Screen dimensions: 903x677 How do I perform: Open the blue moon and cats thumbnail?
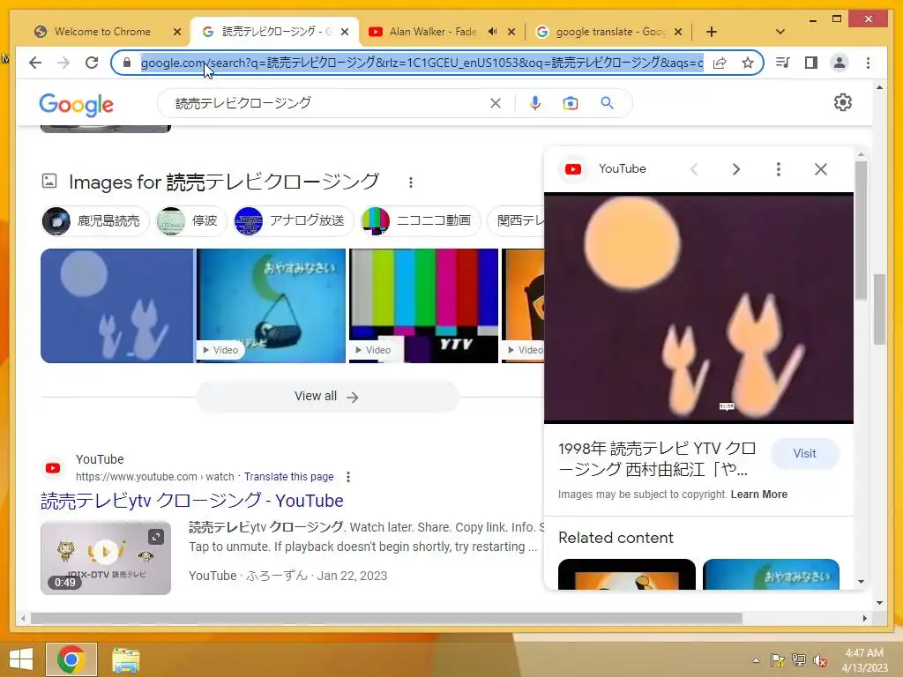click(117, 306)
